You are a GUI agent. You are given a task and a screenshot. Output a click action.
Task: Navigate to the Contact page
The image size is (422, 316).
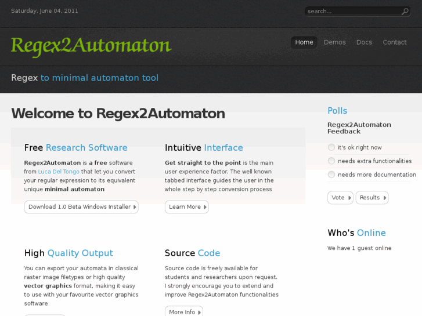(x=395, y=42)
